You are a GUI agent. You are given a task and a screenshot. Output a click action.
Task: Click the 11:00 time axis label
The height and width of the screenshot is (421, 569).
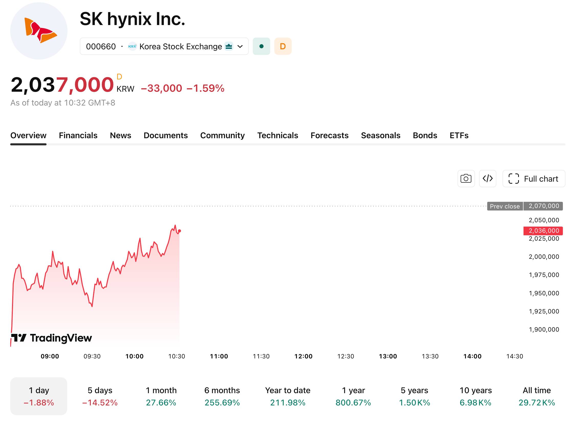click(x=219, y=356)
